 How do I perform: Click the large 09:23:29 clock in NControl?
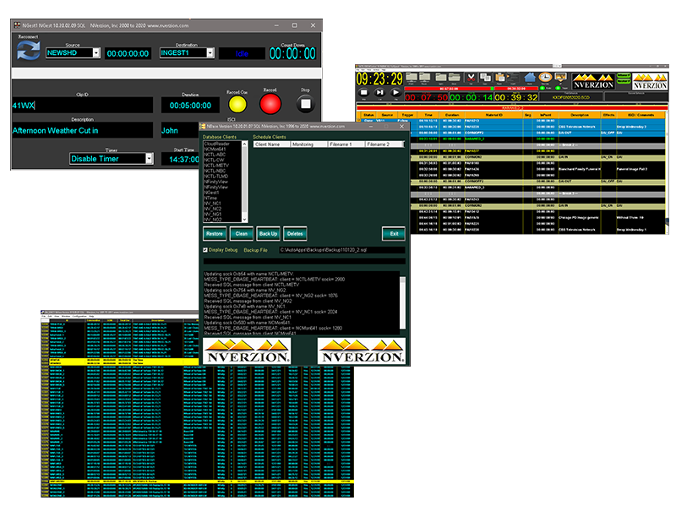tap(379, 79)
